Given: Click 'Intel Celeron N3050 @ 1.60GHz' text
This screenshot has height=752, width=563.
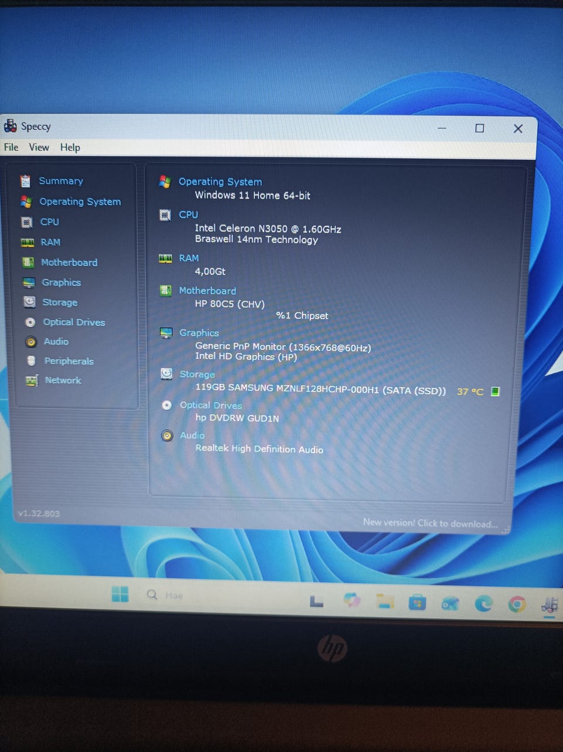Looking at the screenshot, I should point(268,229).
